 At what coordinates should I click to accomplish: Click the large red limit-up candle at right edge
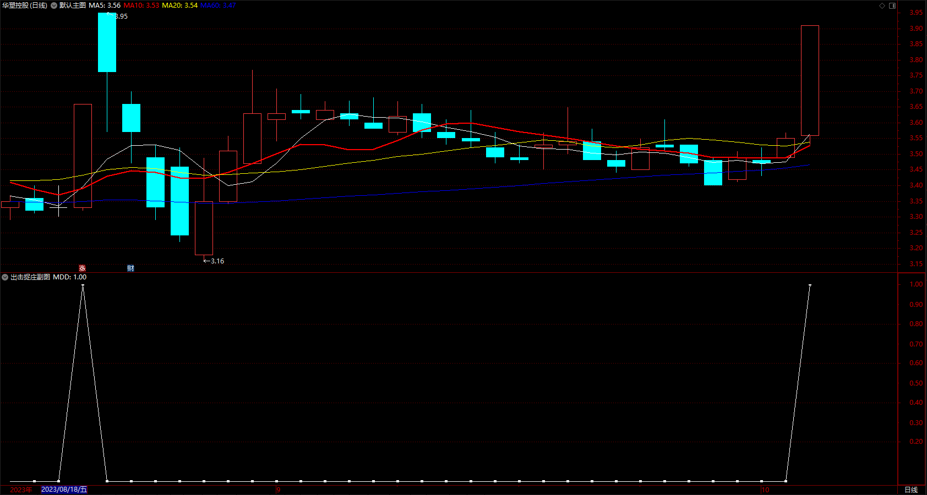click(x=810, y=80)
